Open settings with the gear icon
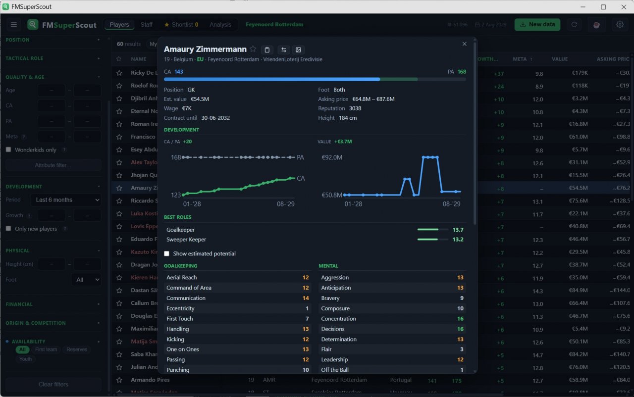The height and width of the screenshot is (397, 634). click(620, 25)
